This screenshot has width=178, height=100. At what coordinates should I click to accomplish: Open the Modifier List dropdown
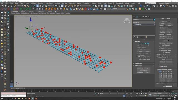tap(144, 22)
